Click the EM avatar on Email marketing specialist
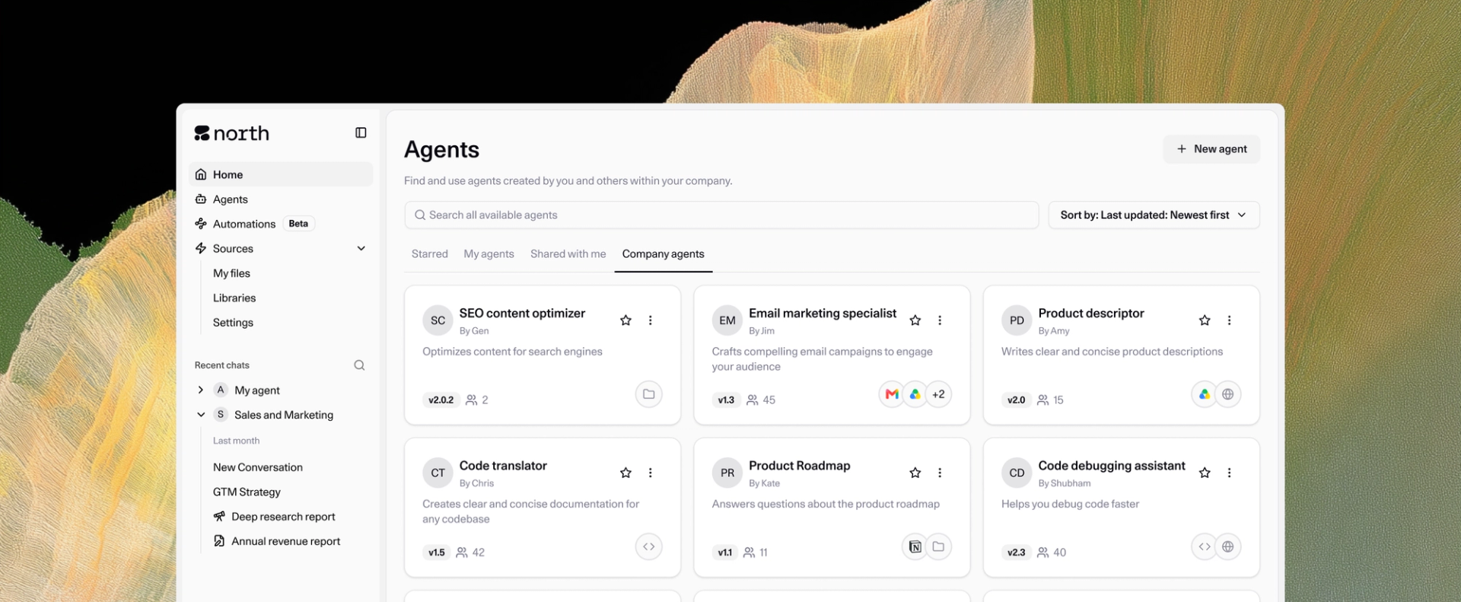The image size is (1461, 602). click(727, 320)
